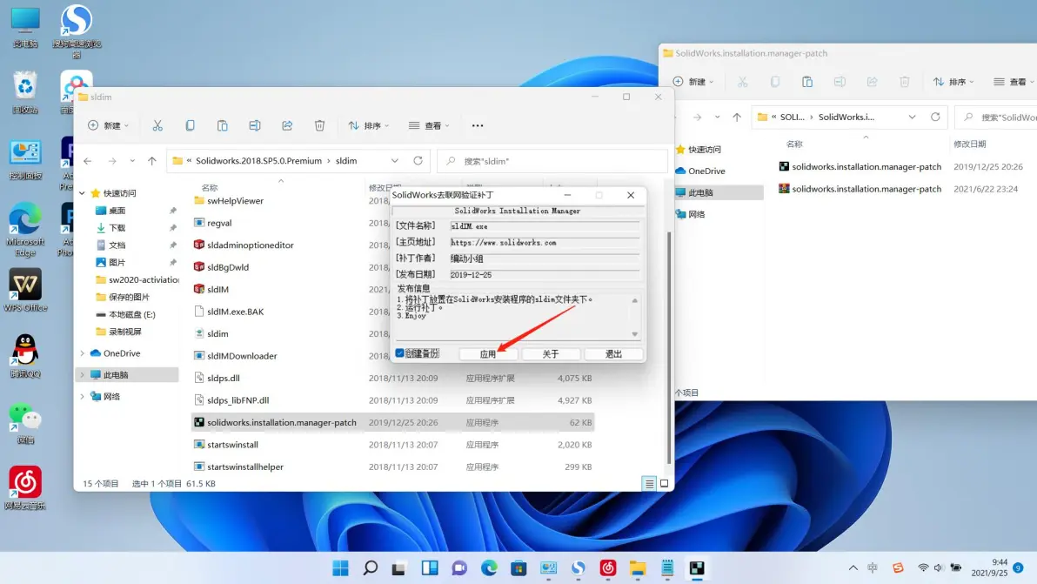The width and height of the screenshot is (1037, 584).
Task: Click the Rename icon in sldim window toolbar
Action: coord(255,125)
